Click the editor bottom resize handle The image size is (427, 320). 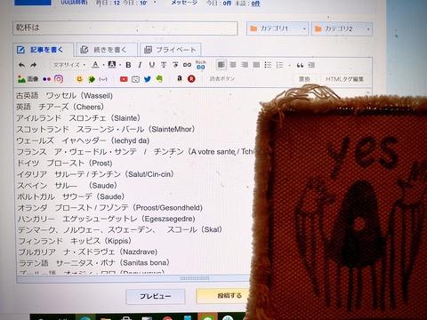pos(195,278)
